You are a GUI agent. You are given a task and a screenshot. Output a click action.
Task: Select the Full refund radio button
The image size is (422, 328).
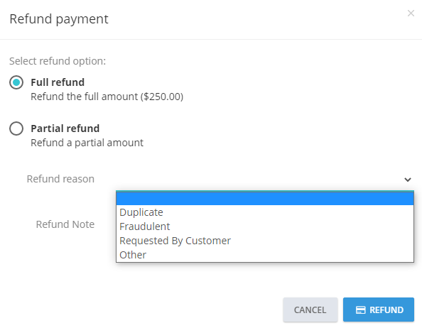(16, 82)
